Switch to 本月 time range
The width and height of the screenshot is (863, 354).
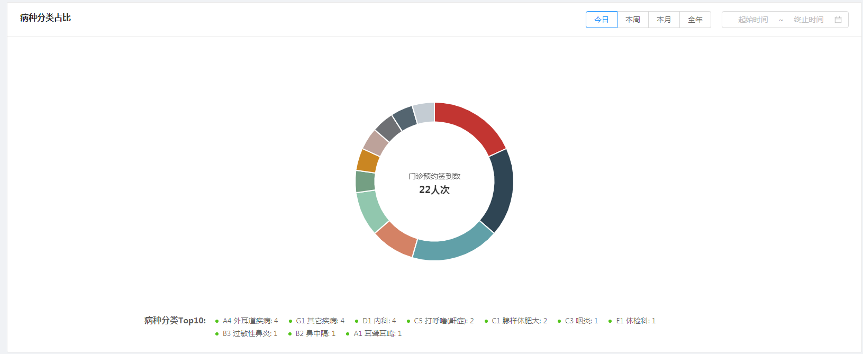(x=664, y=20)
